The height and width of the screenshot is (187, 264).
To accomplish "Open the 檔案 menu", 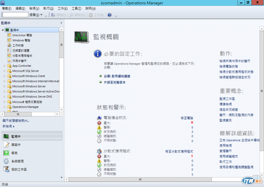I will 7,9.
